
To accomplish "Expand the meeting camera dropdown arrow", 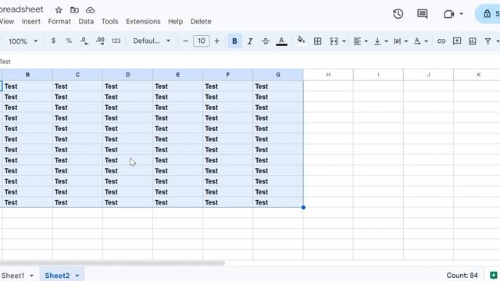I will pyautogui.click(x=461, y=14).
